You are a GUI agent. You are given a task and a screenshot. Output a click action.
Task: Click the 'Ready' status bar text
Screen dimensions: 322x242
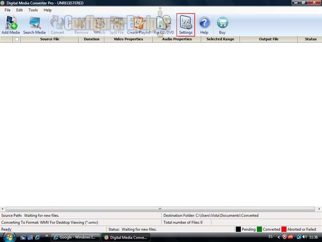[x=6, y=229]
